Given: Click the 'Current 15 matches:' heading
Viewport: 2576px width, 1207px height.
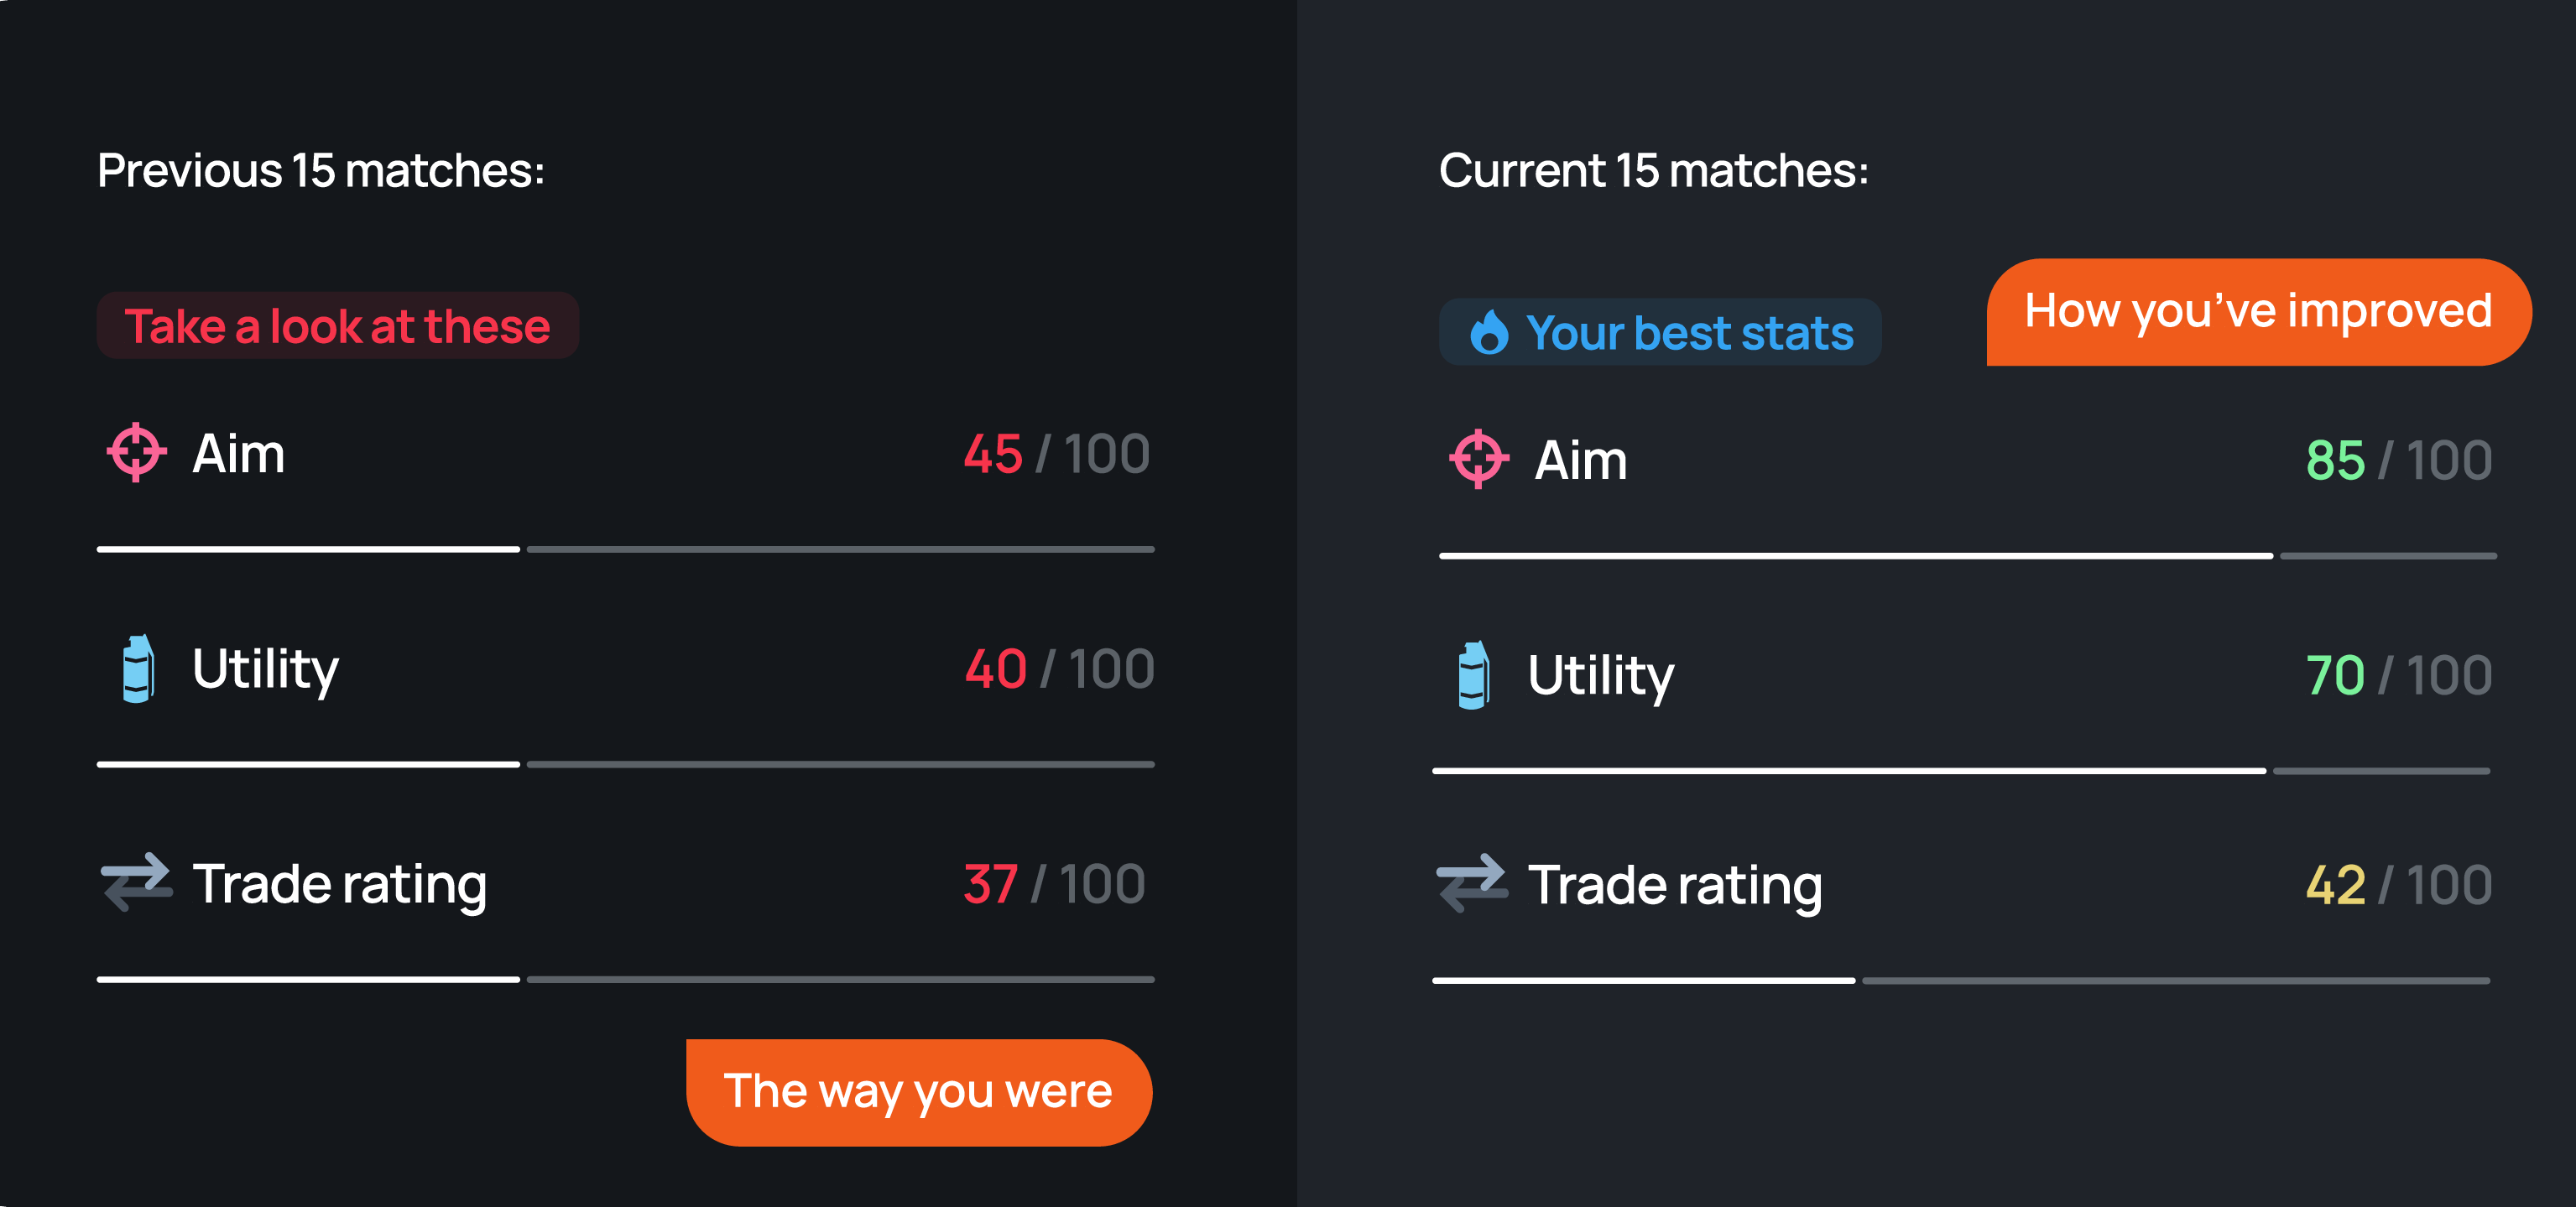Looking at the screenshot, I should coord(1653,170).
